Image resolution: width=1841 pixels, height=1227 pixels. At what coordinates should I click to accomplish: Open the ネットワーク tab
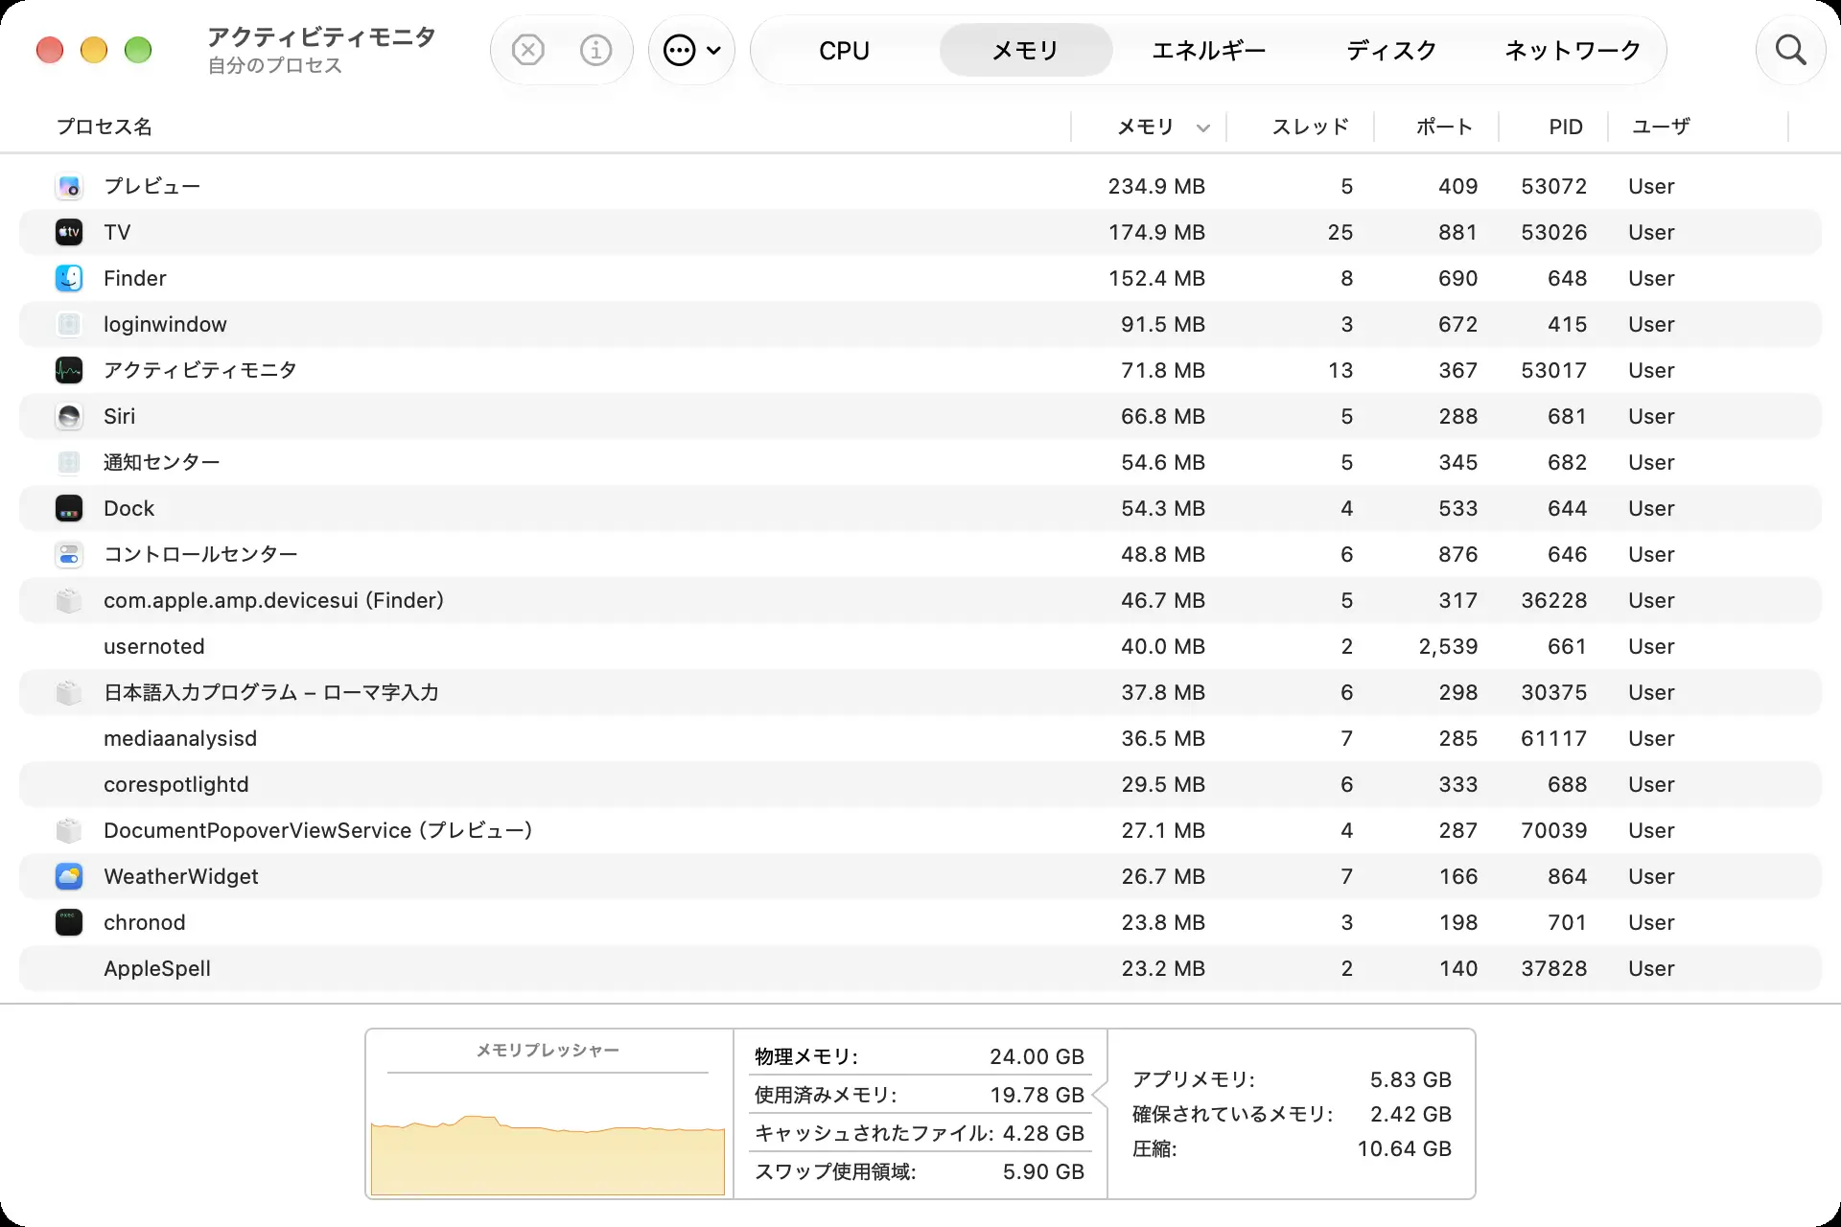click(1573, 50)
